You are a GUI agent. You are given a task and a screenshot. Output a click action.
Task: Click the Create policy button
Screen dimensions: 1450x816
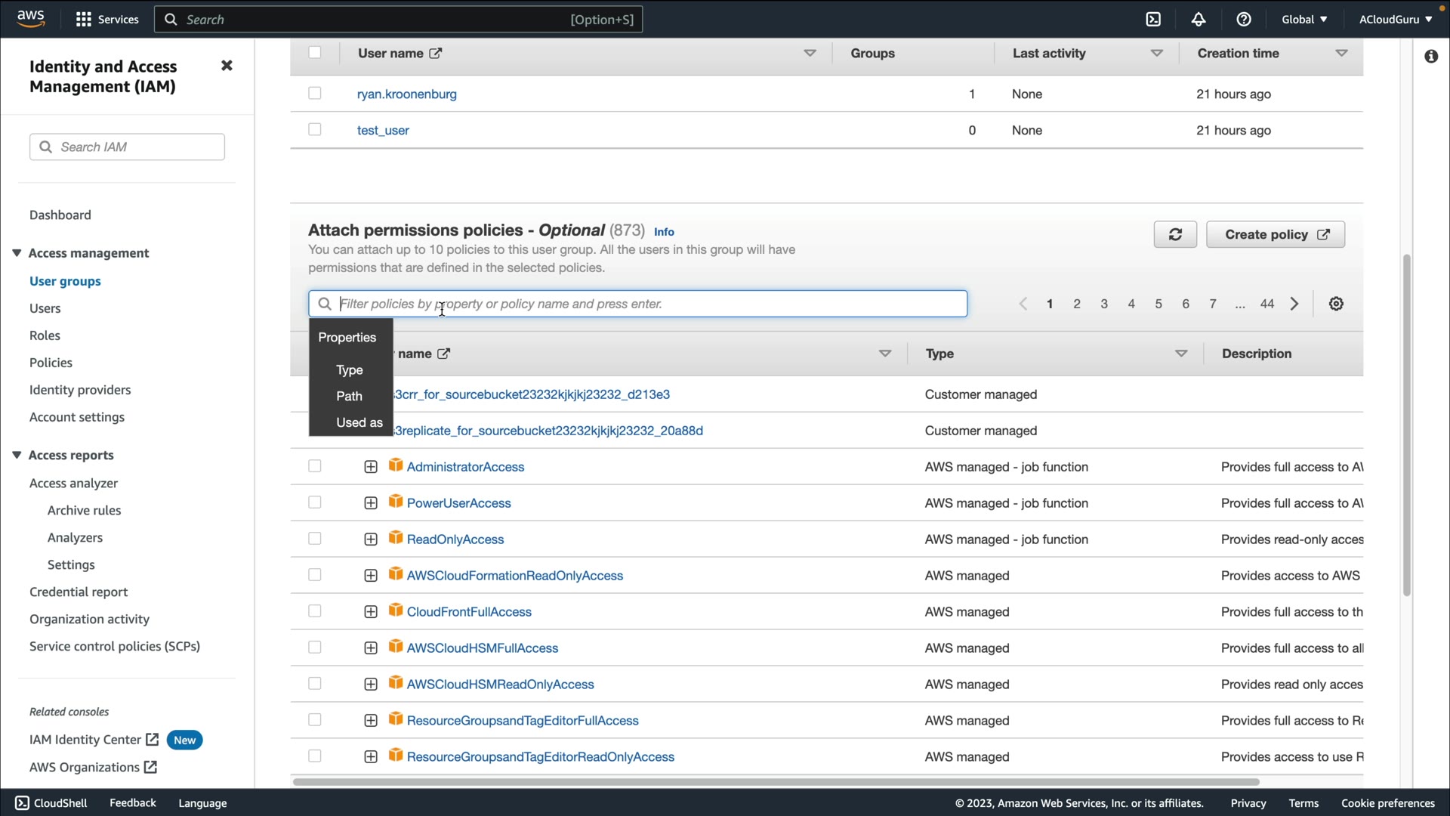pyautogui.click(x=1276, y=234)
